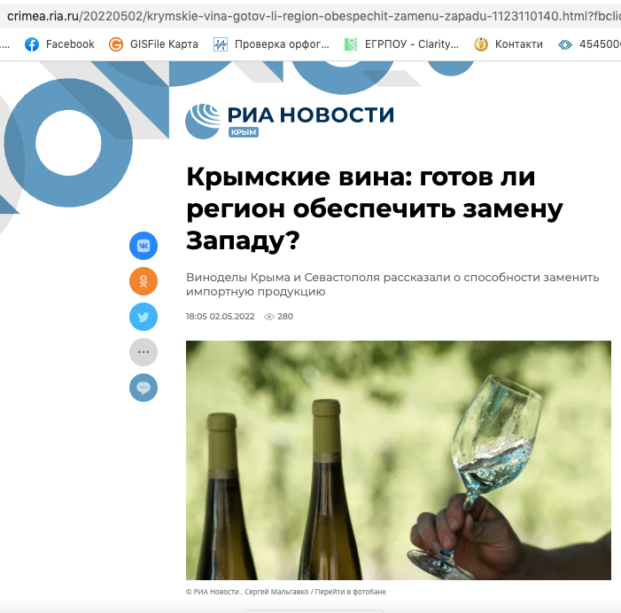Share article on Odnoklassniki

pos(144,281)
